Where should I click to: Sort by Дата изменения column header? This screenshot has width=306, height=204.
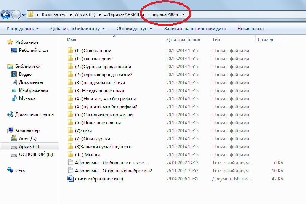(x=183, y=40)
